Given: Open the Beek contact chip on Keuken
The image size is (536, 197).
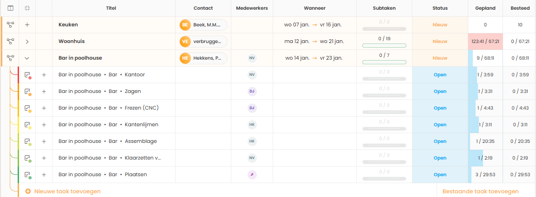Looking at the screenshot, I should pyautogui.click(x=203, y=25).
